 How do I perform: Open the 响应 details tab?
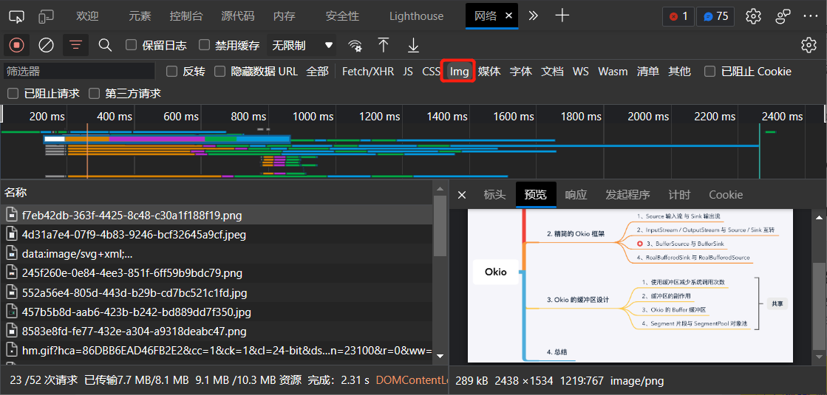576,195
